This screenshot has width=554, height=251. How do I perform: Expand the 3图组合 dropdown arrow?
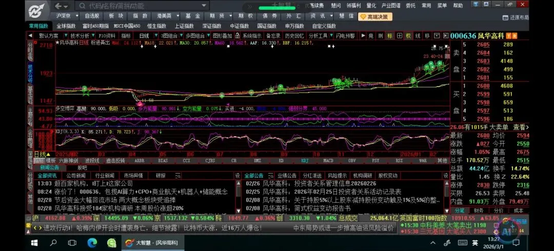coord(181,36)
